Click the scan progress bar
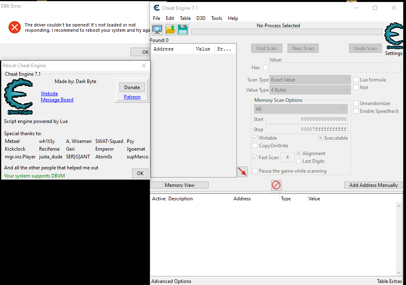 pos(287,32)
